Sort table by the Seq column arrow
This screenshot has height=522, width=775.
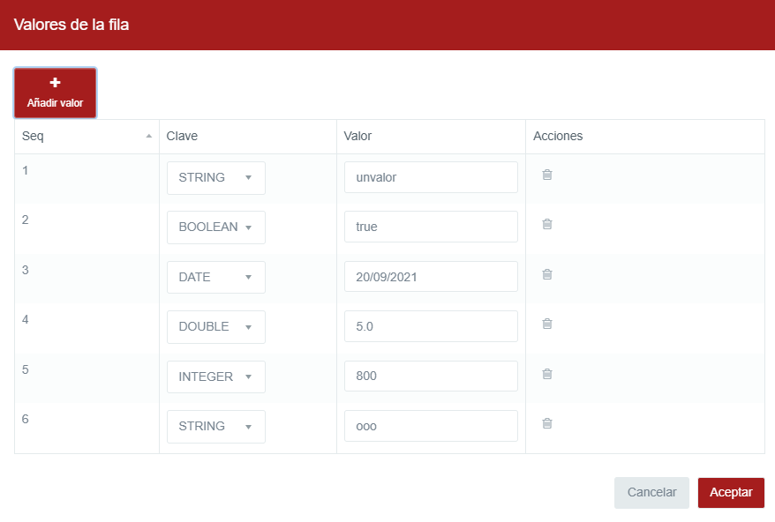pos(148,137)
